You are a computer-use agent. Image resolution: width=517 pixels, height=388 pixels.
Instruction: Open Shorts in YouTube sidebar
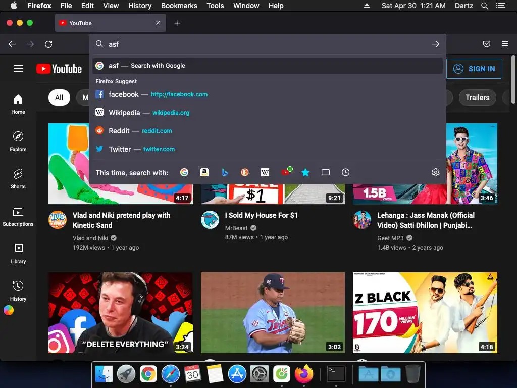(x=18, y=179)
